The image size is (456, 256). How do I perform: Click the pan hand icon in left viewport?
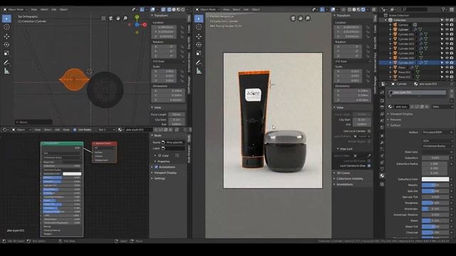[118, 18]
